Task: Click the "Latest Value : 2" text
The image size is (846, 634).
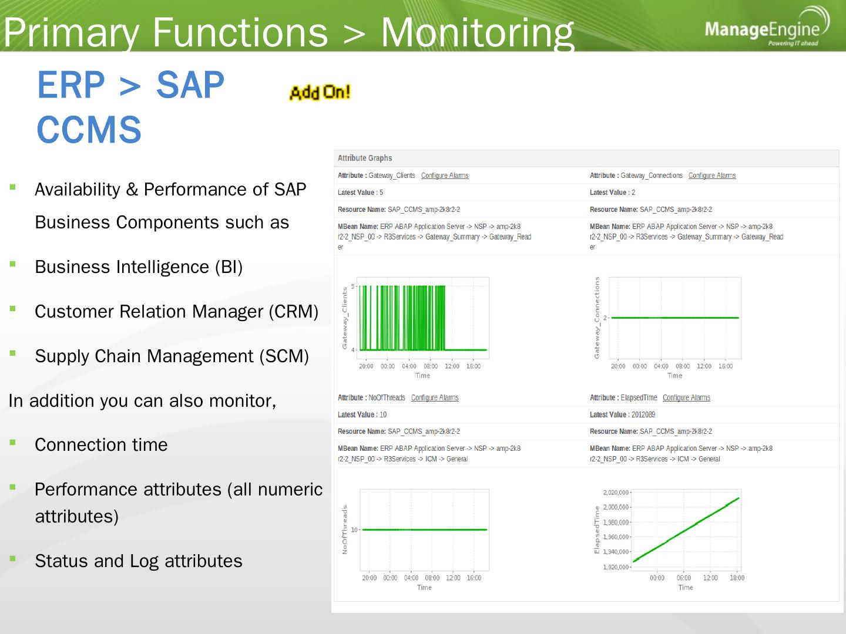Action: pos(612,193)
